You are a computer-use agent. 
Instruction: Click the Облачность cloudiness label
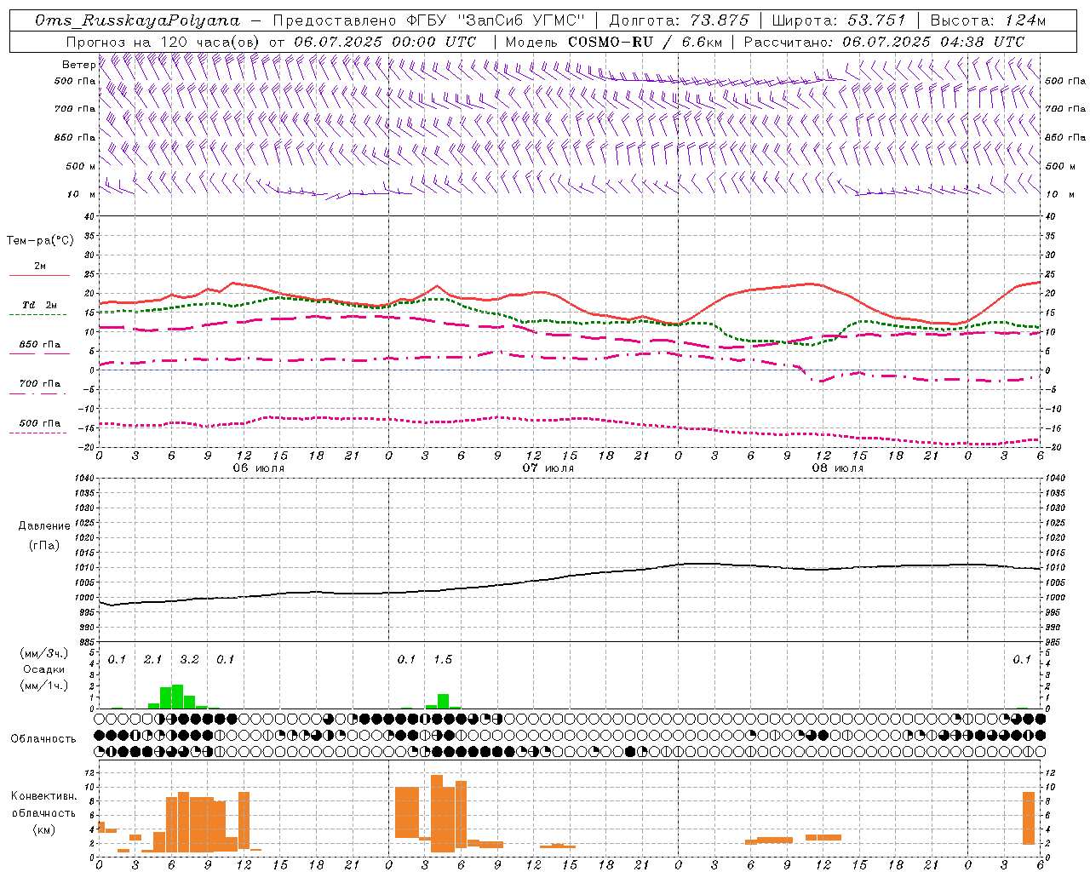43,739
